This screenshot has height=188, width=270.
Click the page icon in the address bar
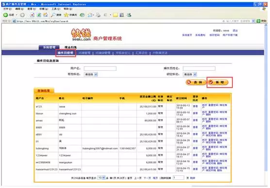[x=15, y=21]
